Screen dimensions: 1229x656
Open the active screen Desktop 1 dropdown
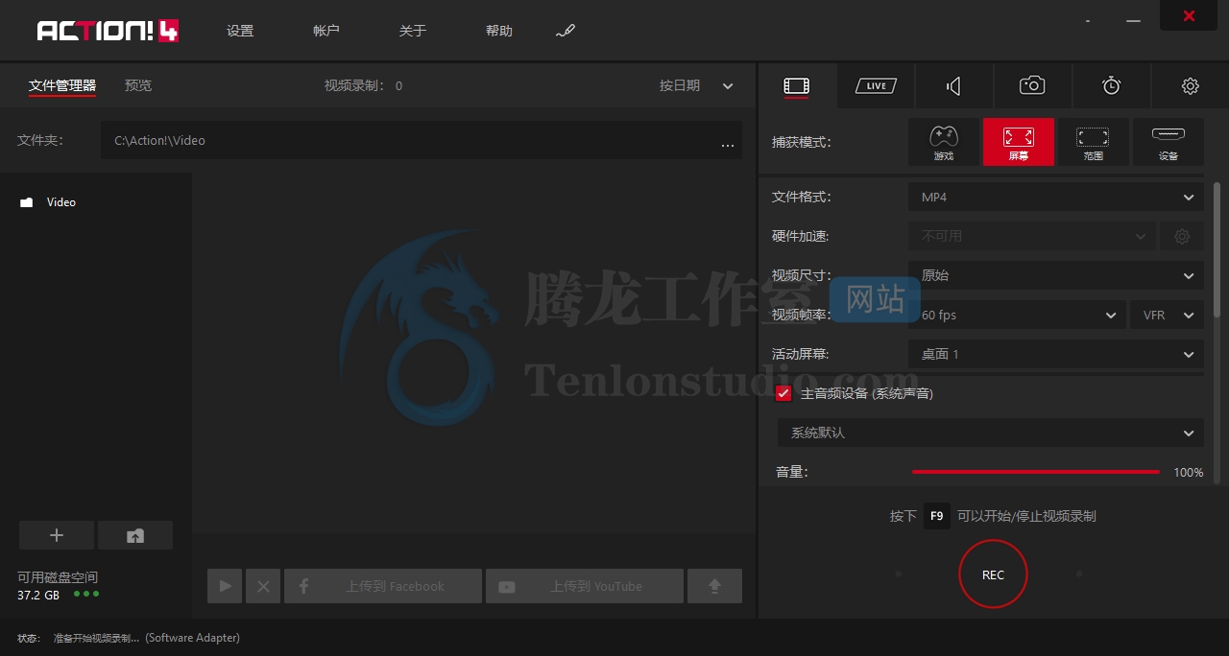pos(1056,354)
